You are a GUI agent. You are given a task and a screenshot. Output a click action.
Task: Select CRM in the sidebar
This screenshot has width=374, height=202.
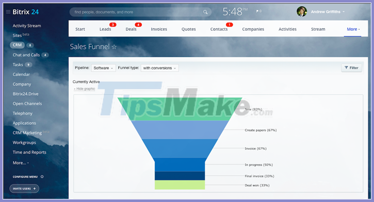(17, 45)
